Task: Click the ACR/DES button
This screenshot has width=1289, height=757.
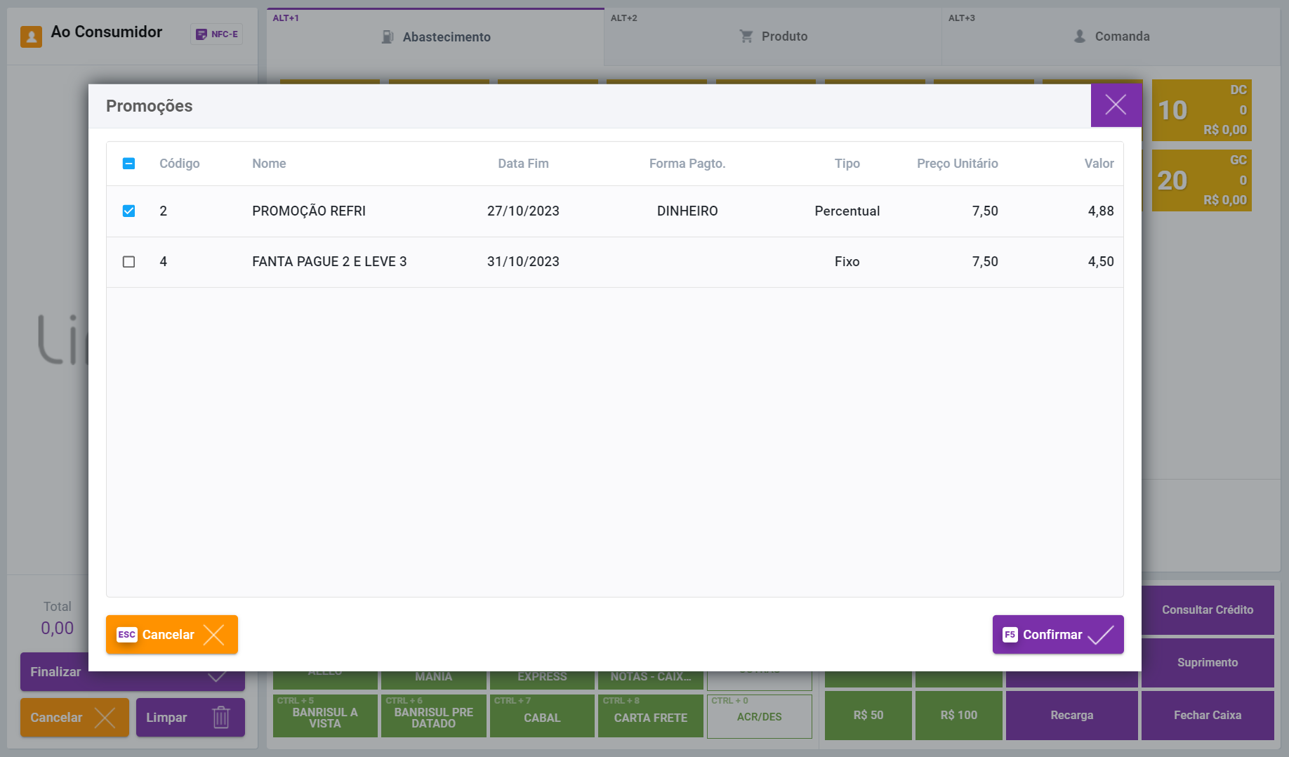Action: 760,716
